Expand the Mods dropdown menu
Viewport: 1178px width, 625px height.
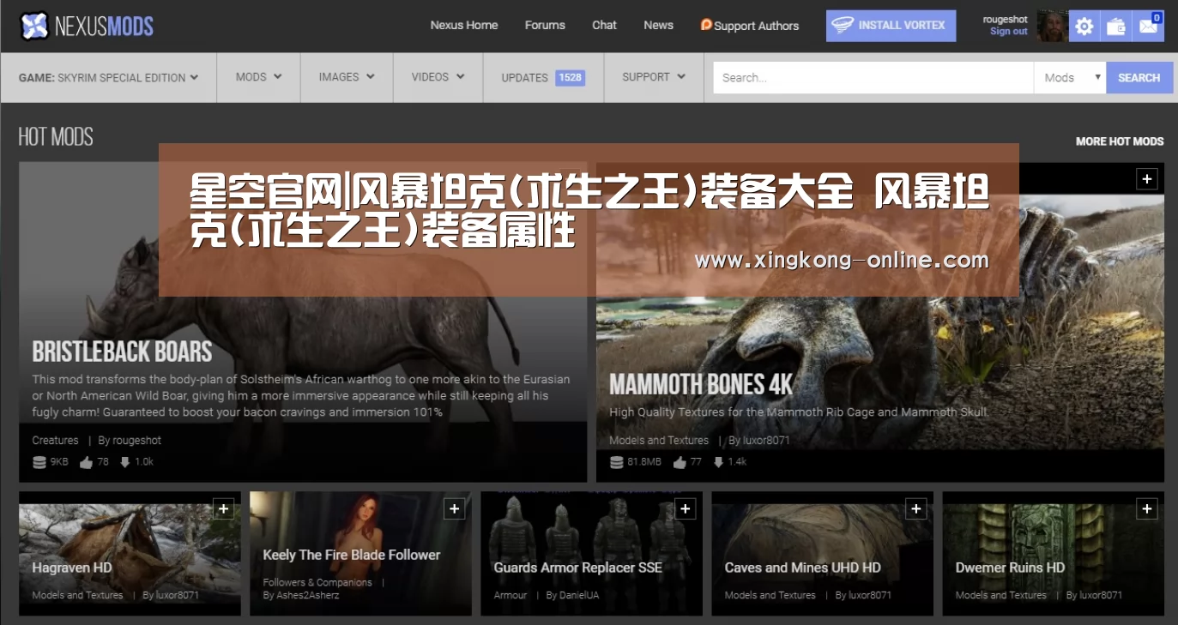[259, 77]
